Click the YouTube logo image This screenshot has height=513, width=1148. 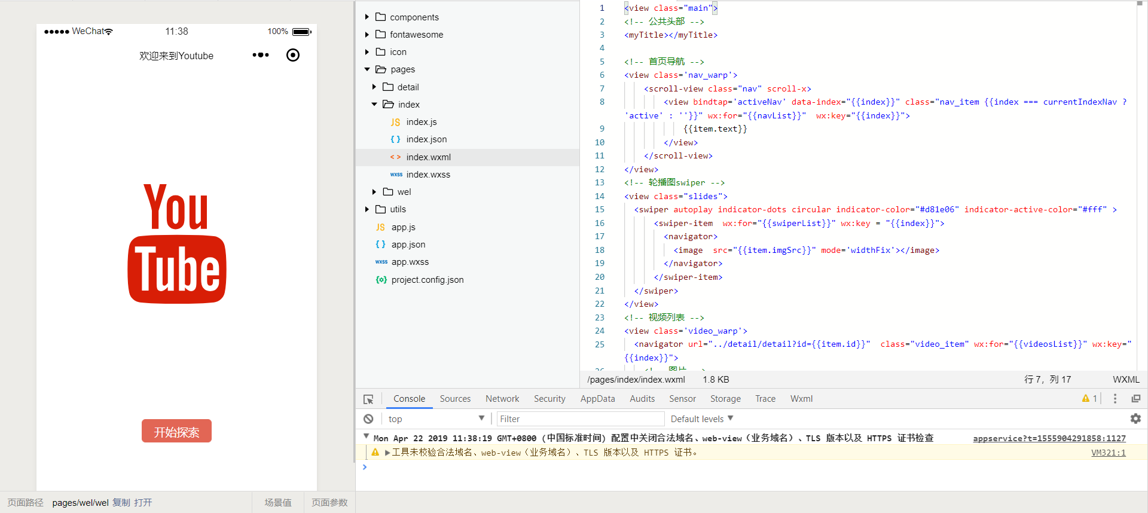pyautogui.click(x=177, y=243)
